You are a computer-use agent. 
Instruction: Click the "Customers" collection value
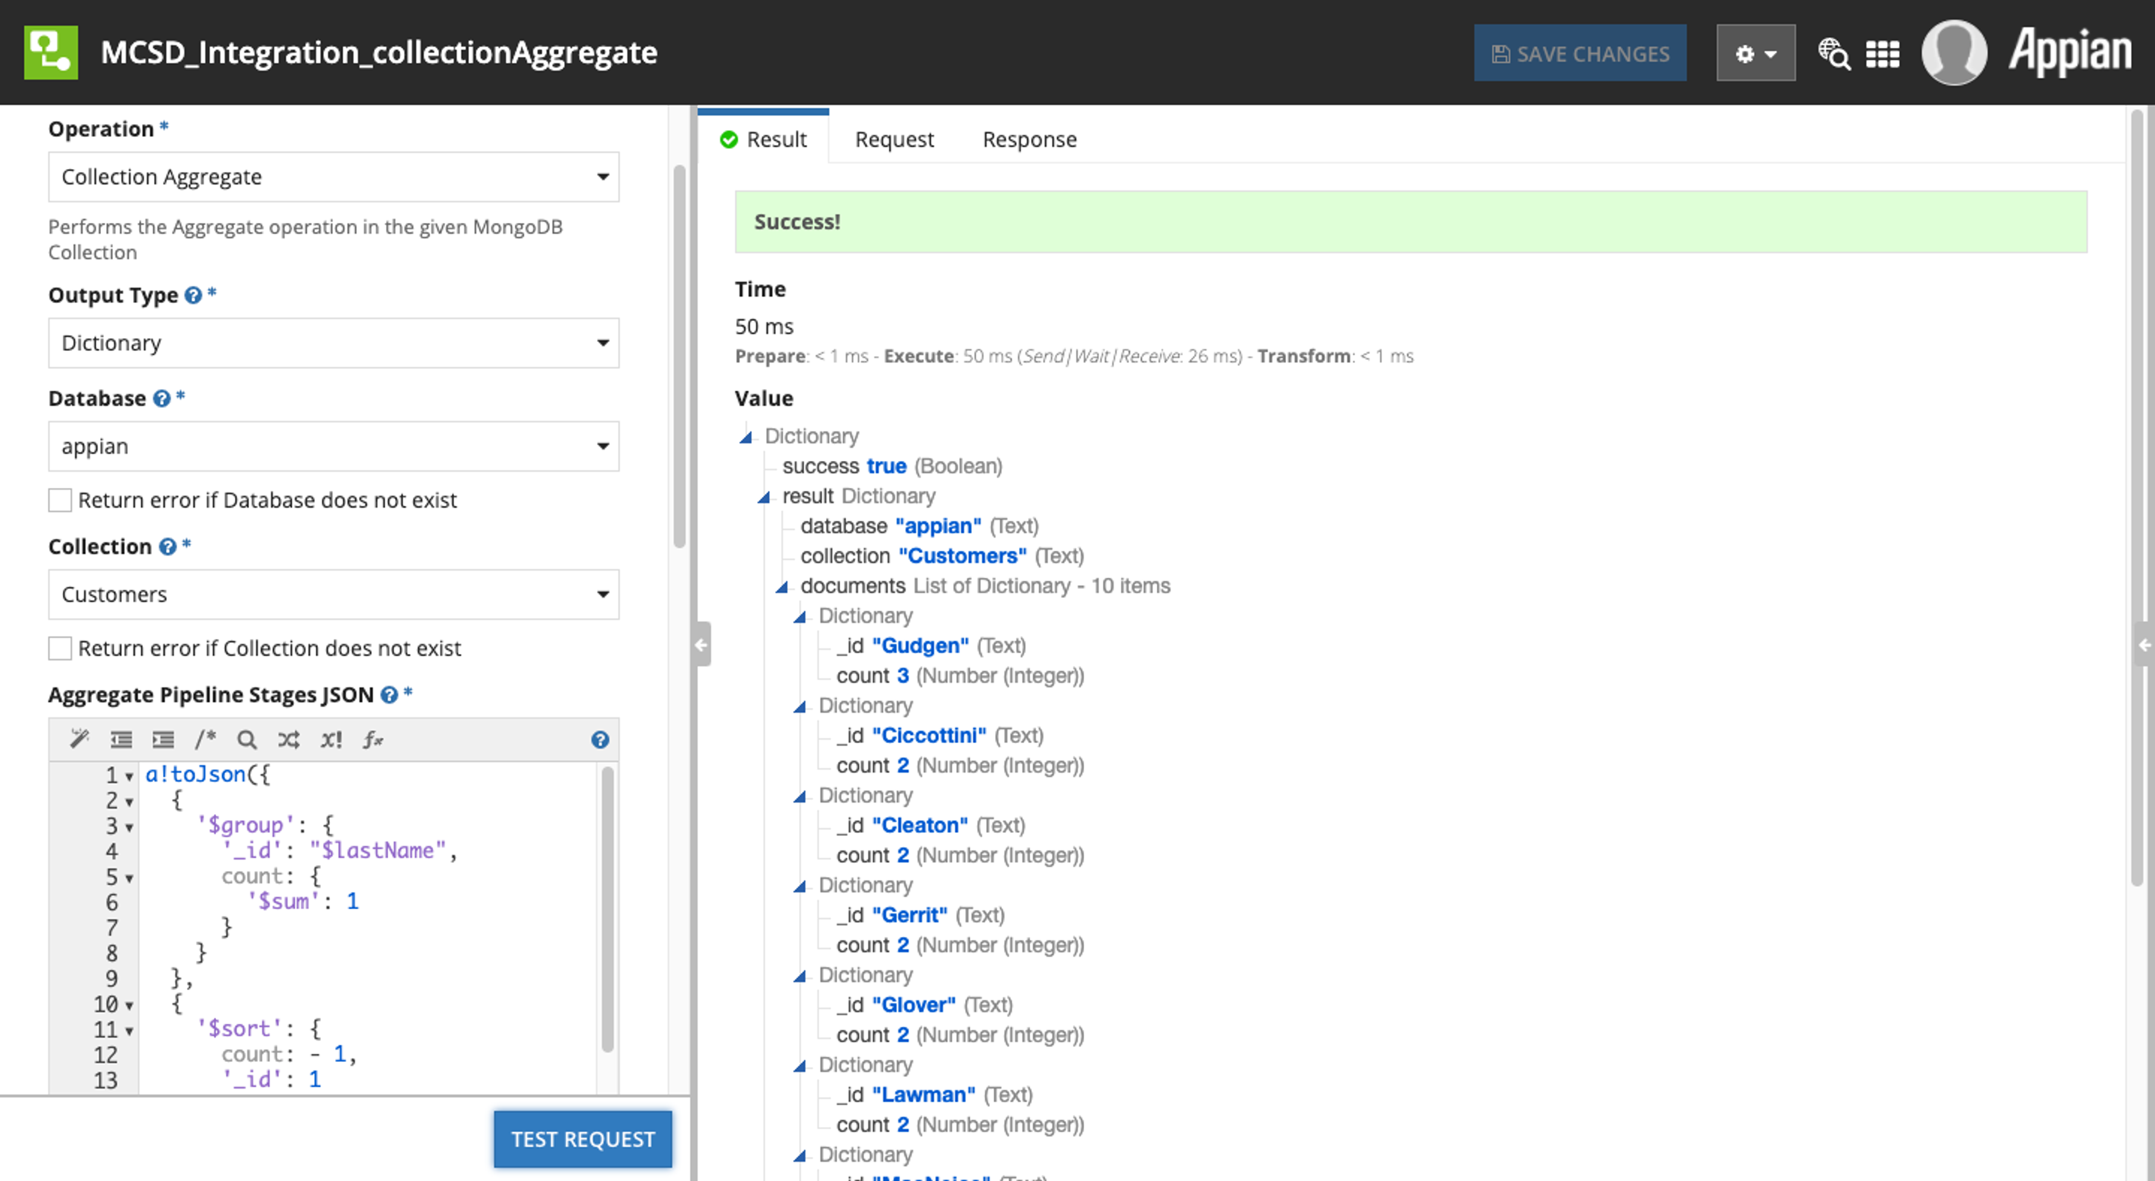(962, 556)
